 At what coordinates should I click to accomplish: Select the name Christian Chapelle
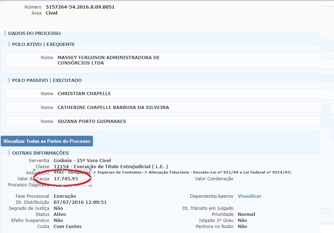click(x=84, y=94)
